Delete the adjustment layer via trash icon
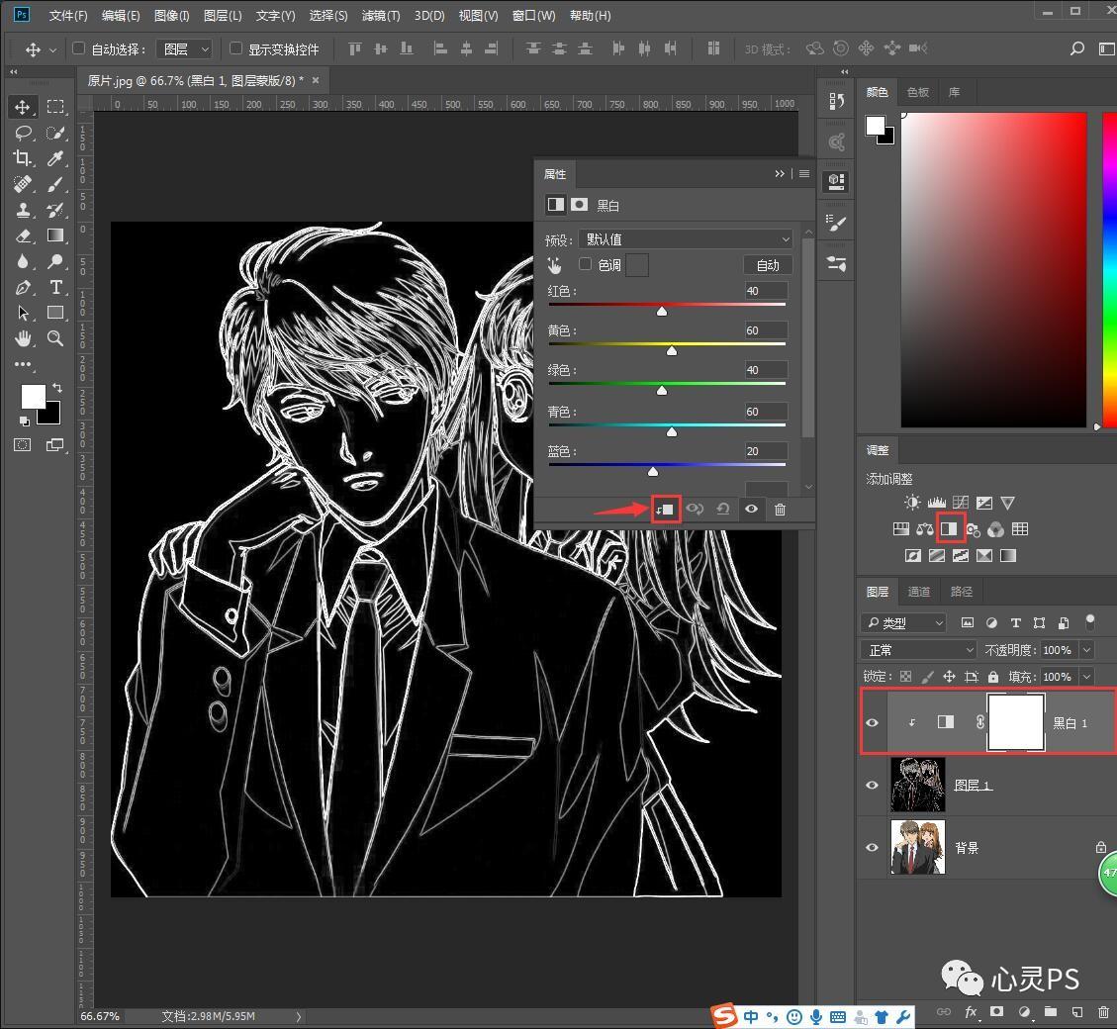The image size is (1117, 1029). coord(780,509)
